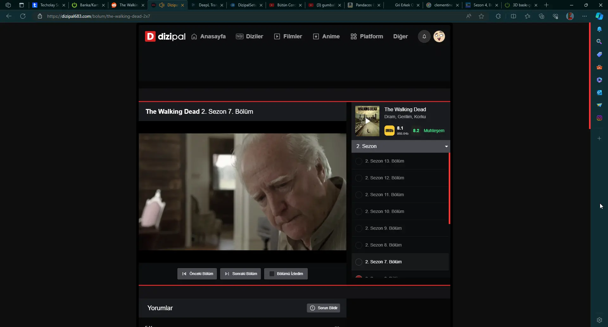The width and height of the screenshot is (608, 327).
Task: Play The Walking Dead poster thumbnail
Action: (367, 121)
